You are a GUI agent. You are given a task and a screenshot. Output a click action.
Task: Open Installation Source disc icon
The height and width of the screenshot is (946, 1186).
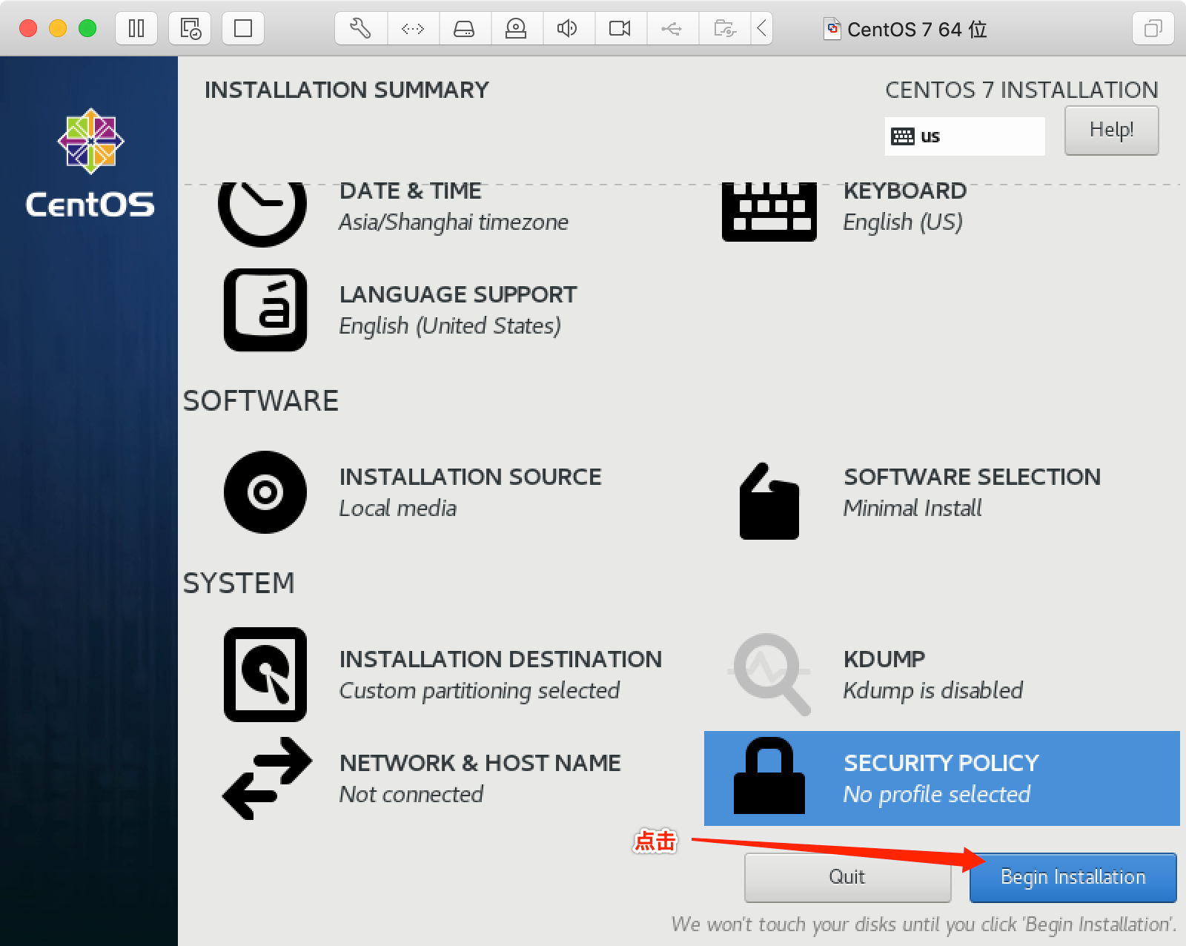[x=265, y=492]
